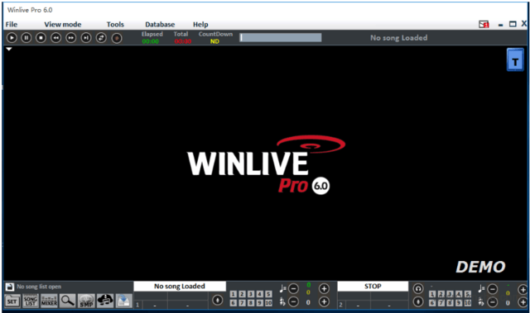Click the cloud music icon
Viewport: 530px width, 313px height.
click(105, 301)
